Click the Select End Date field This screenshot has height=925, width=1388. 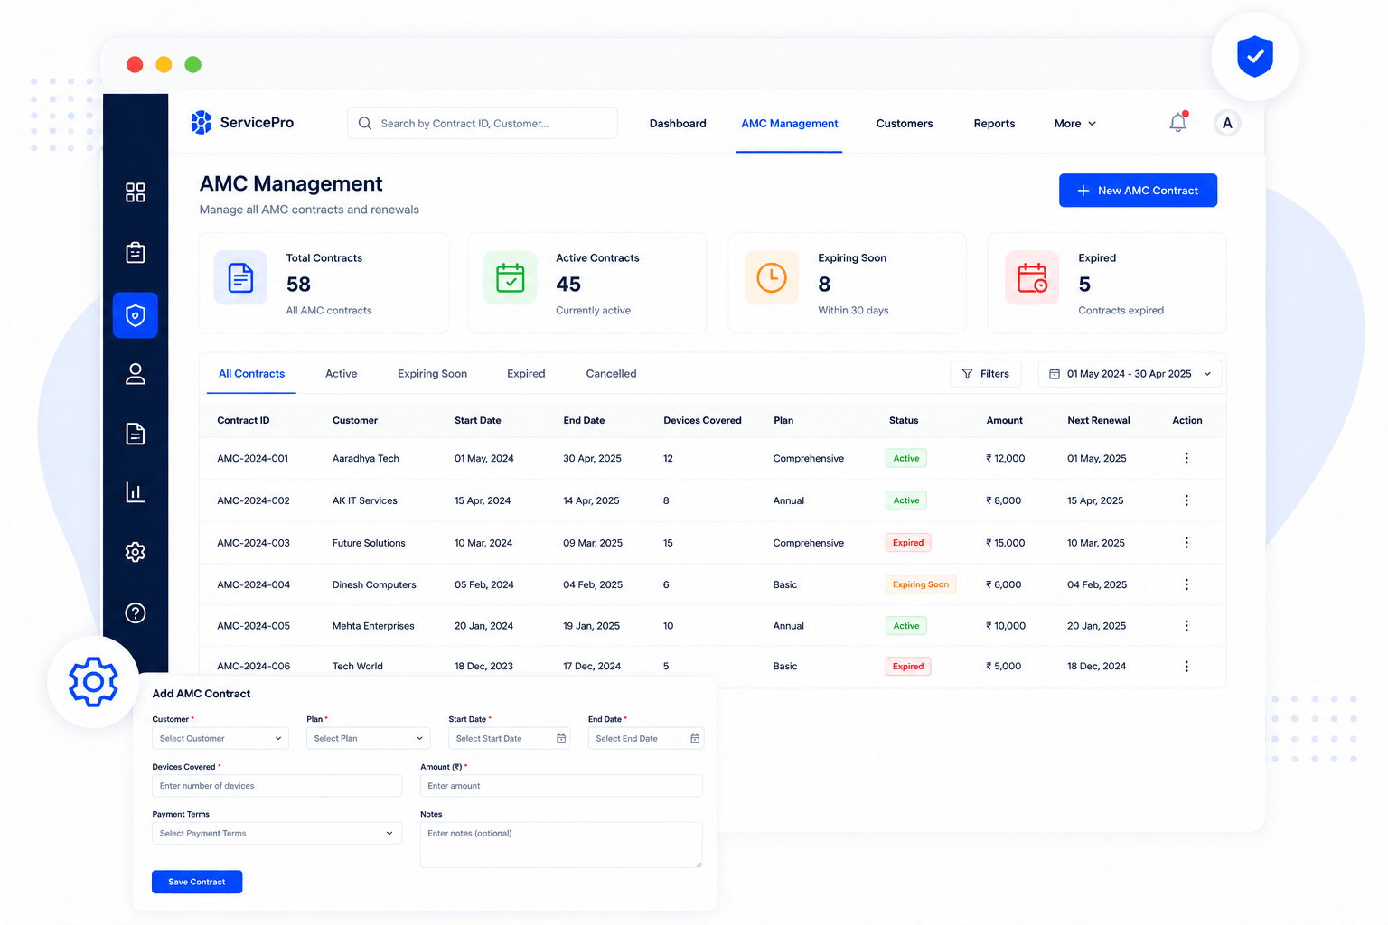646,739
